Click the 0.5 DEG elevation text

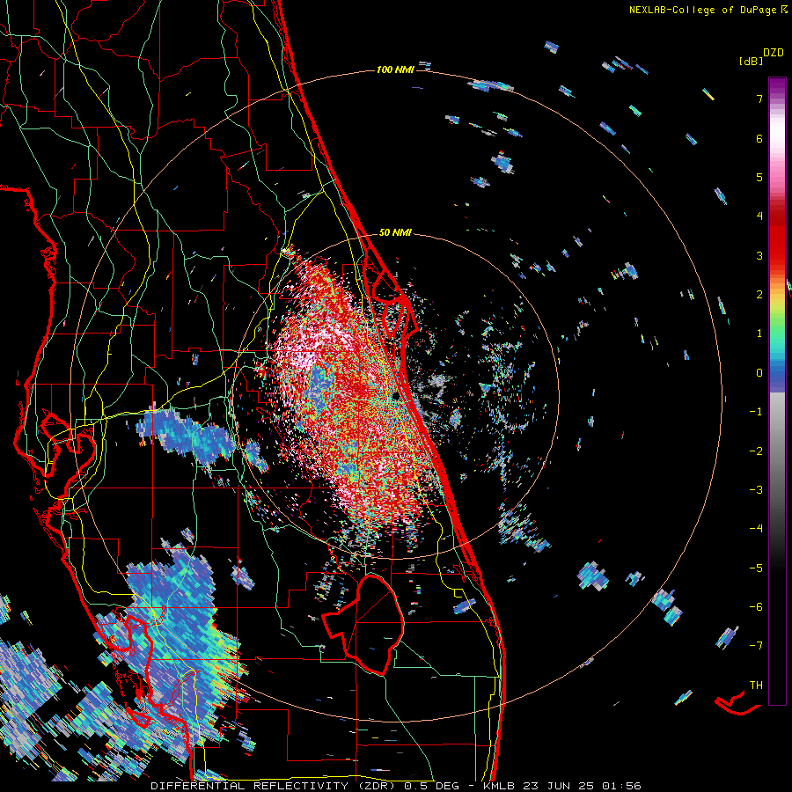click(432, 786)
